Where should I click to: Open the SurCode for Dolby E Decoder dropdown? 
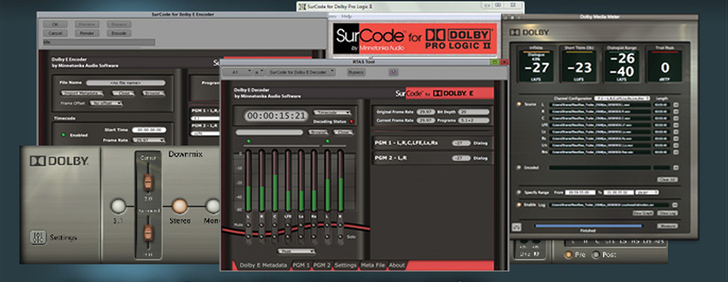tap(301, 72)
